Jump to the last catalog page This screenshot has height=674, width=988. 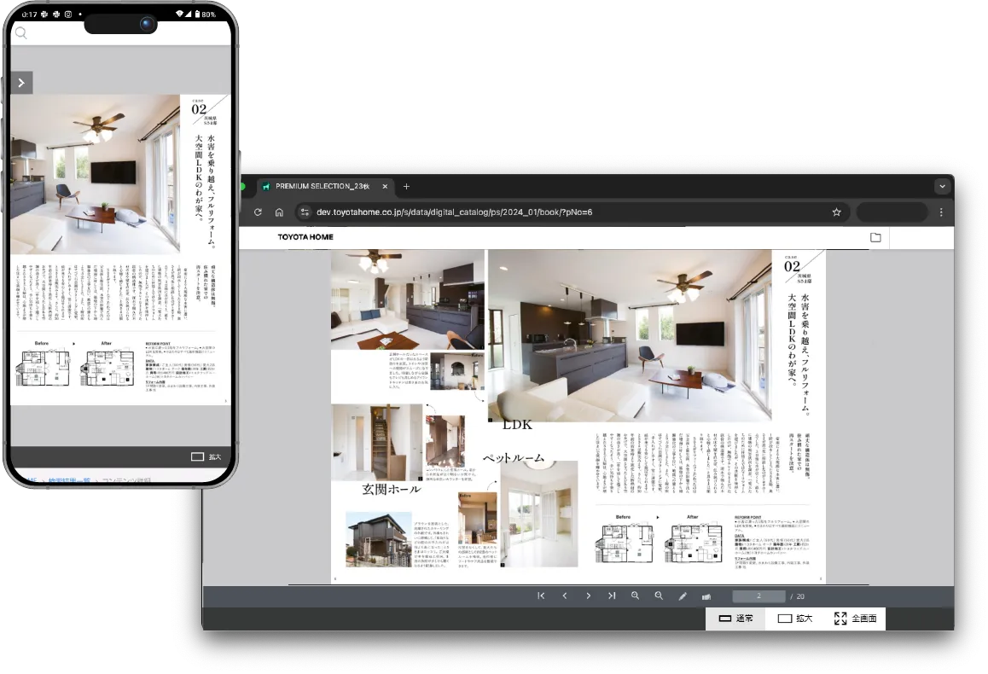(x=612, y=596)
